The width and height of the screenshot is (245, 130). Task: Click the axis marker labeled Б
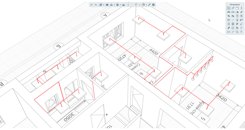(59, 46)
